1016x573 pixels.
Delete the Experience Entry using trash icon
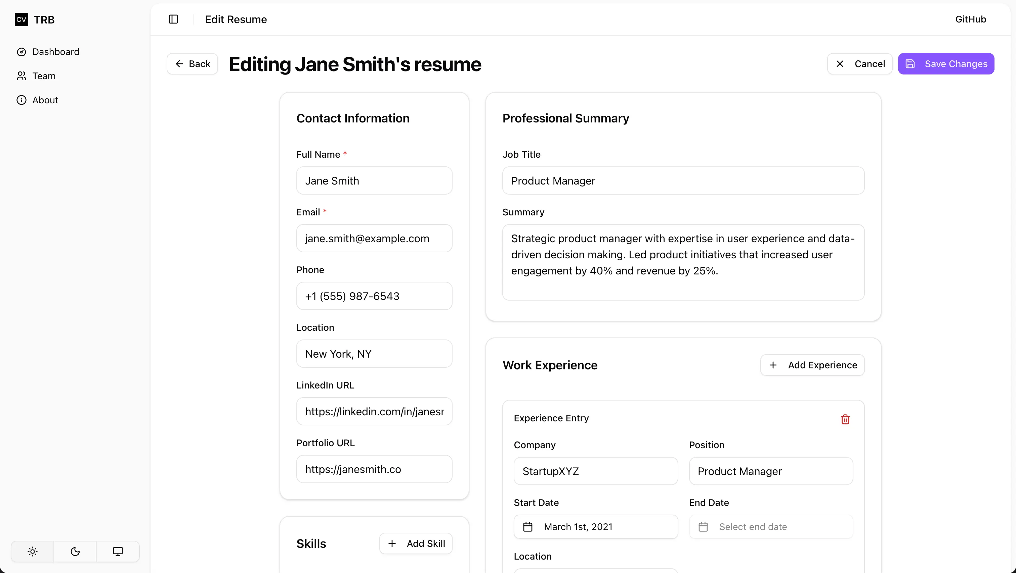(x=845, y=419)
